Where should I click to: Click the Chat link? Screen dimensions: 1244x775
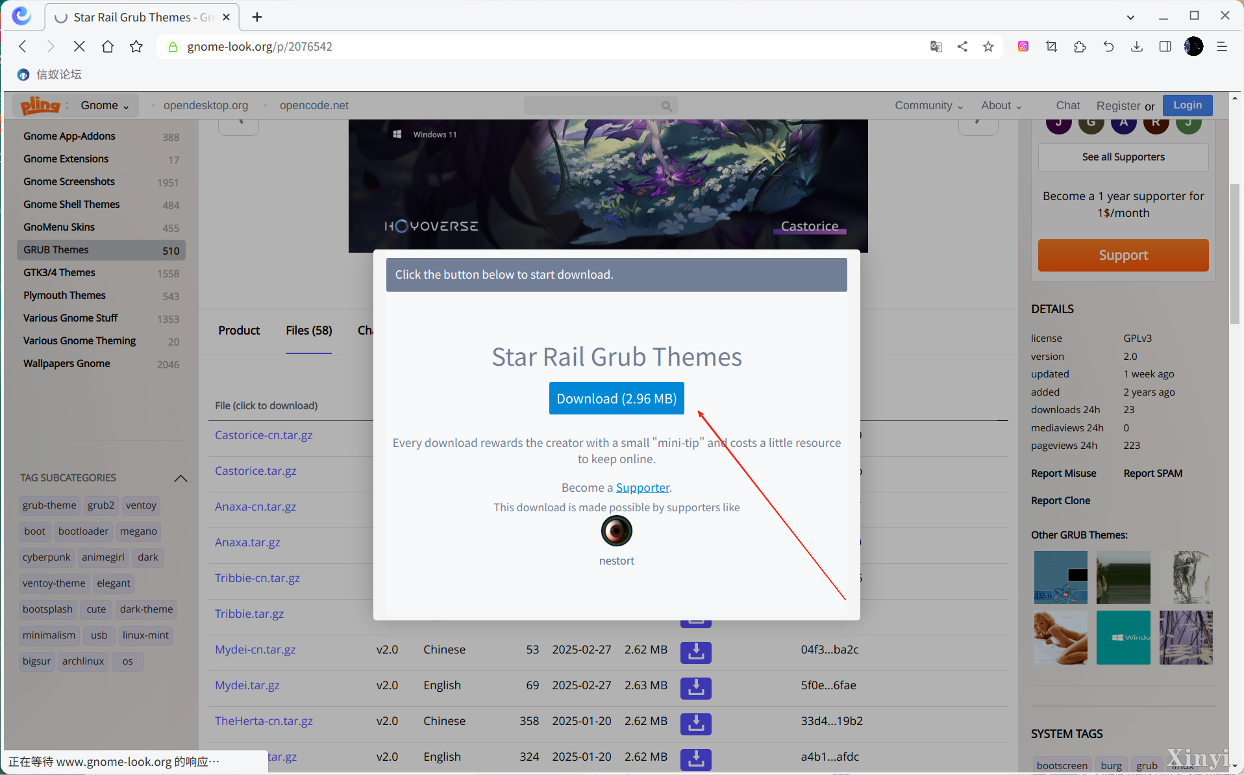pyautogui.click(x=1067, y=105)
